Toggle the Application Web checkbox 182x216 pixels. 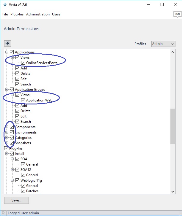pos(23,100)
